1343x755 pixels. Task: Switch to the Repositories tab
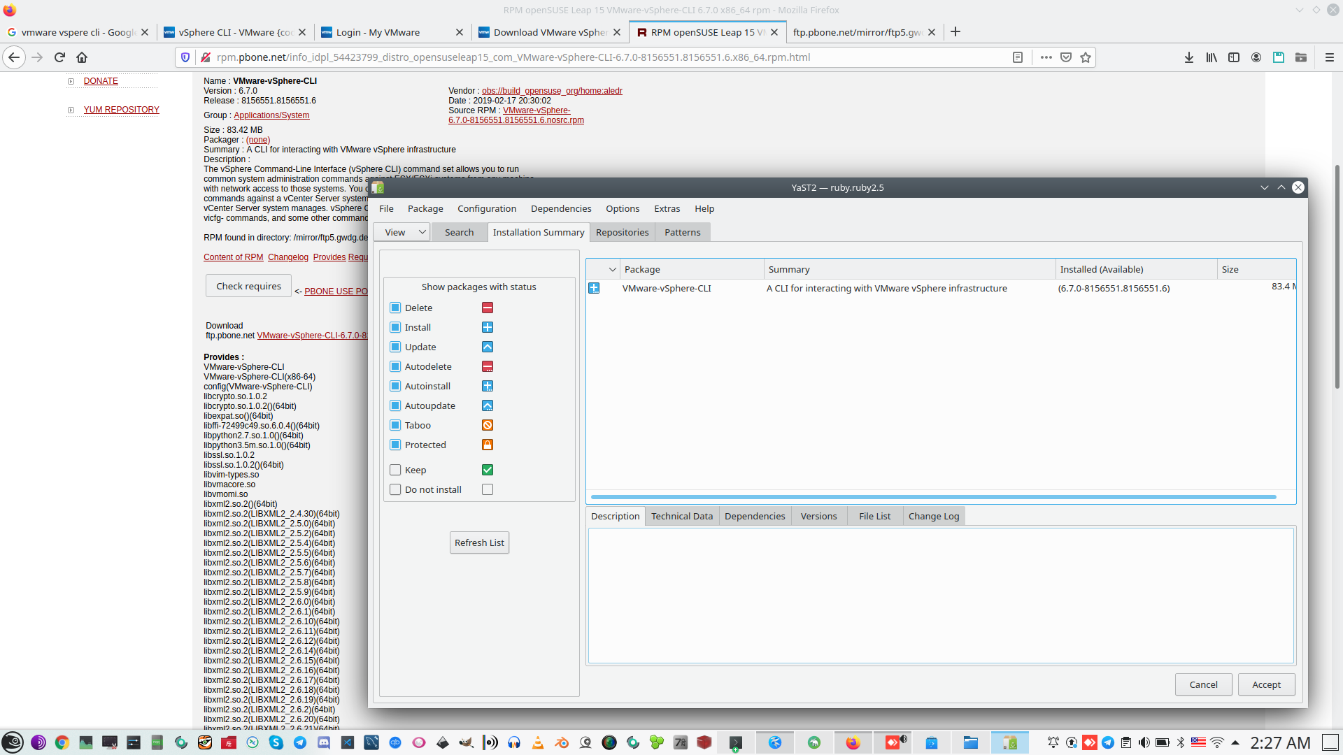(622, 232)
